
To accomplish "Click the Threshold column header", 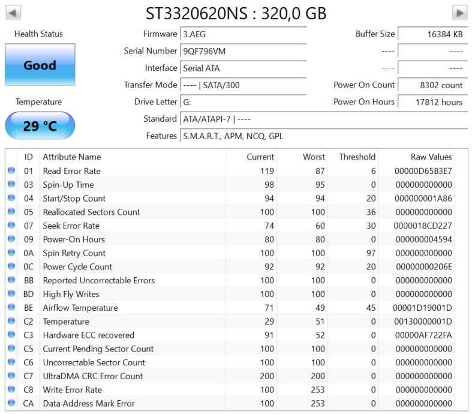I will (x=353, y=157).
